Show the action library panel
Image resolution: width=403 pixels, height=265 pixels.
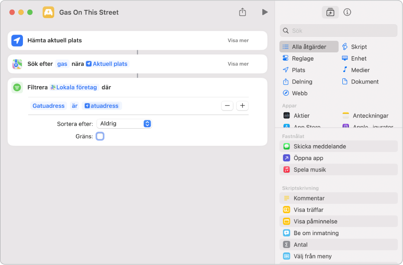coord(330,12)
